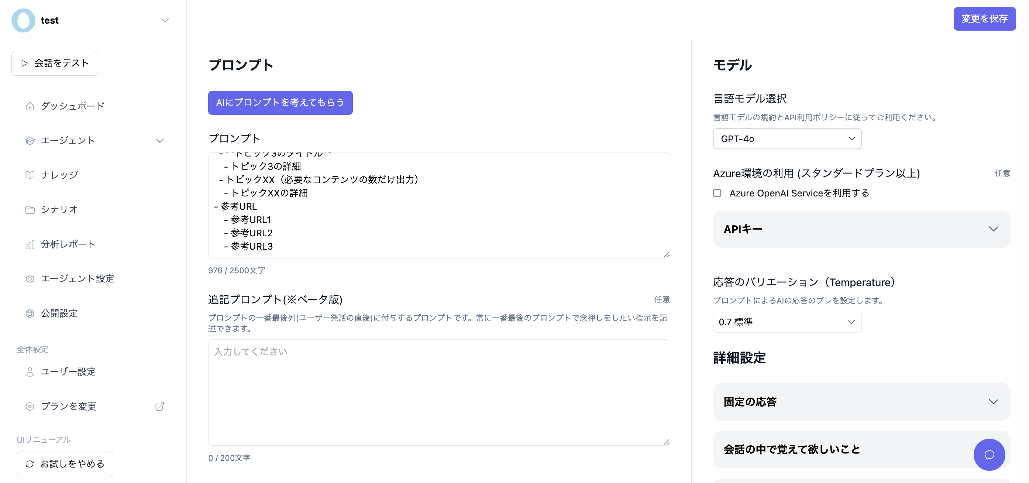Click the Dashboard home icon
The width and height of the screenshot is (1029, 483).
(30, 106)
